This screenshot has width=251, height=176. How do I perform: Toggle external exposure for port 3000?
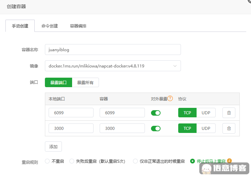(x=156, y=129)
